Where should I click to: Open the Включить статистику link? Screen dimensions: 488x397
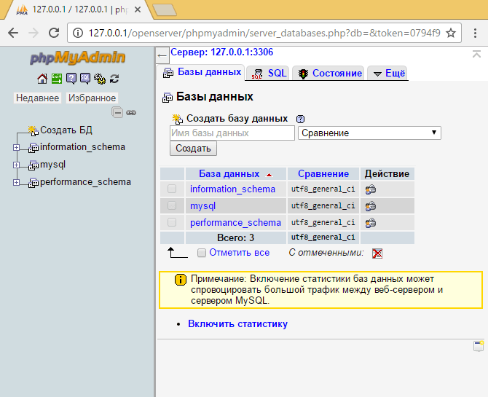[x=237, y=324]
